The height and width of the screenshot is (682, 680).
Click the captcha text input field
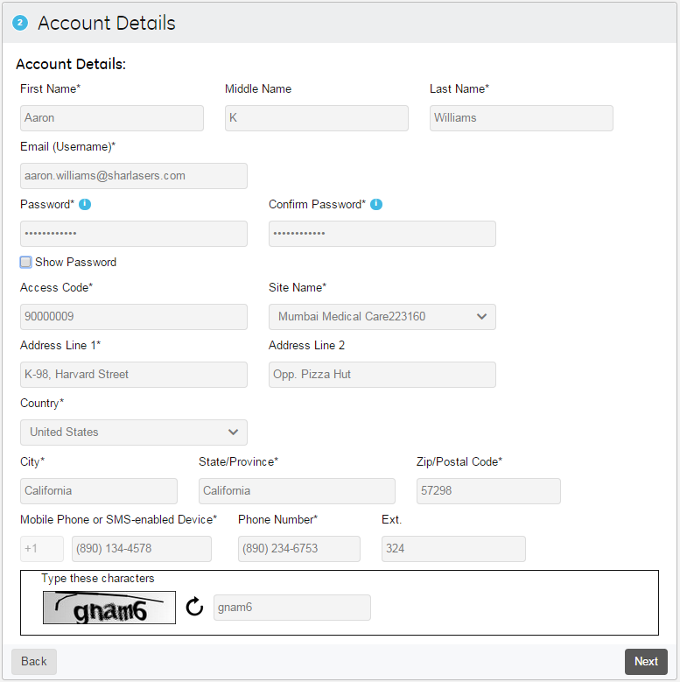(x=291, y=608)
